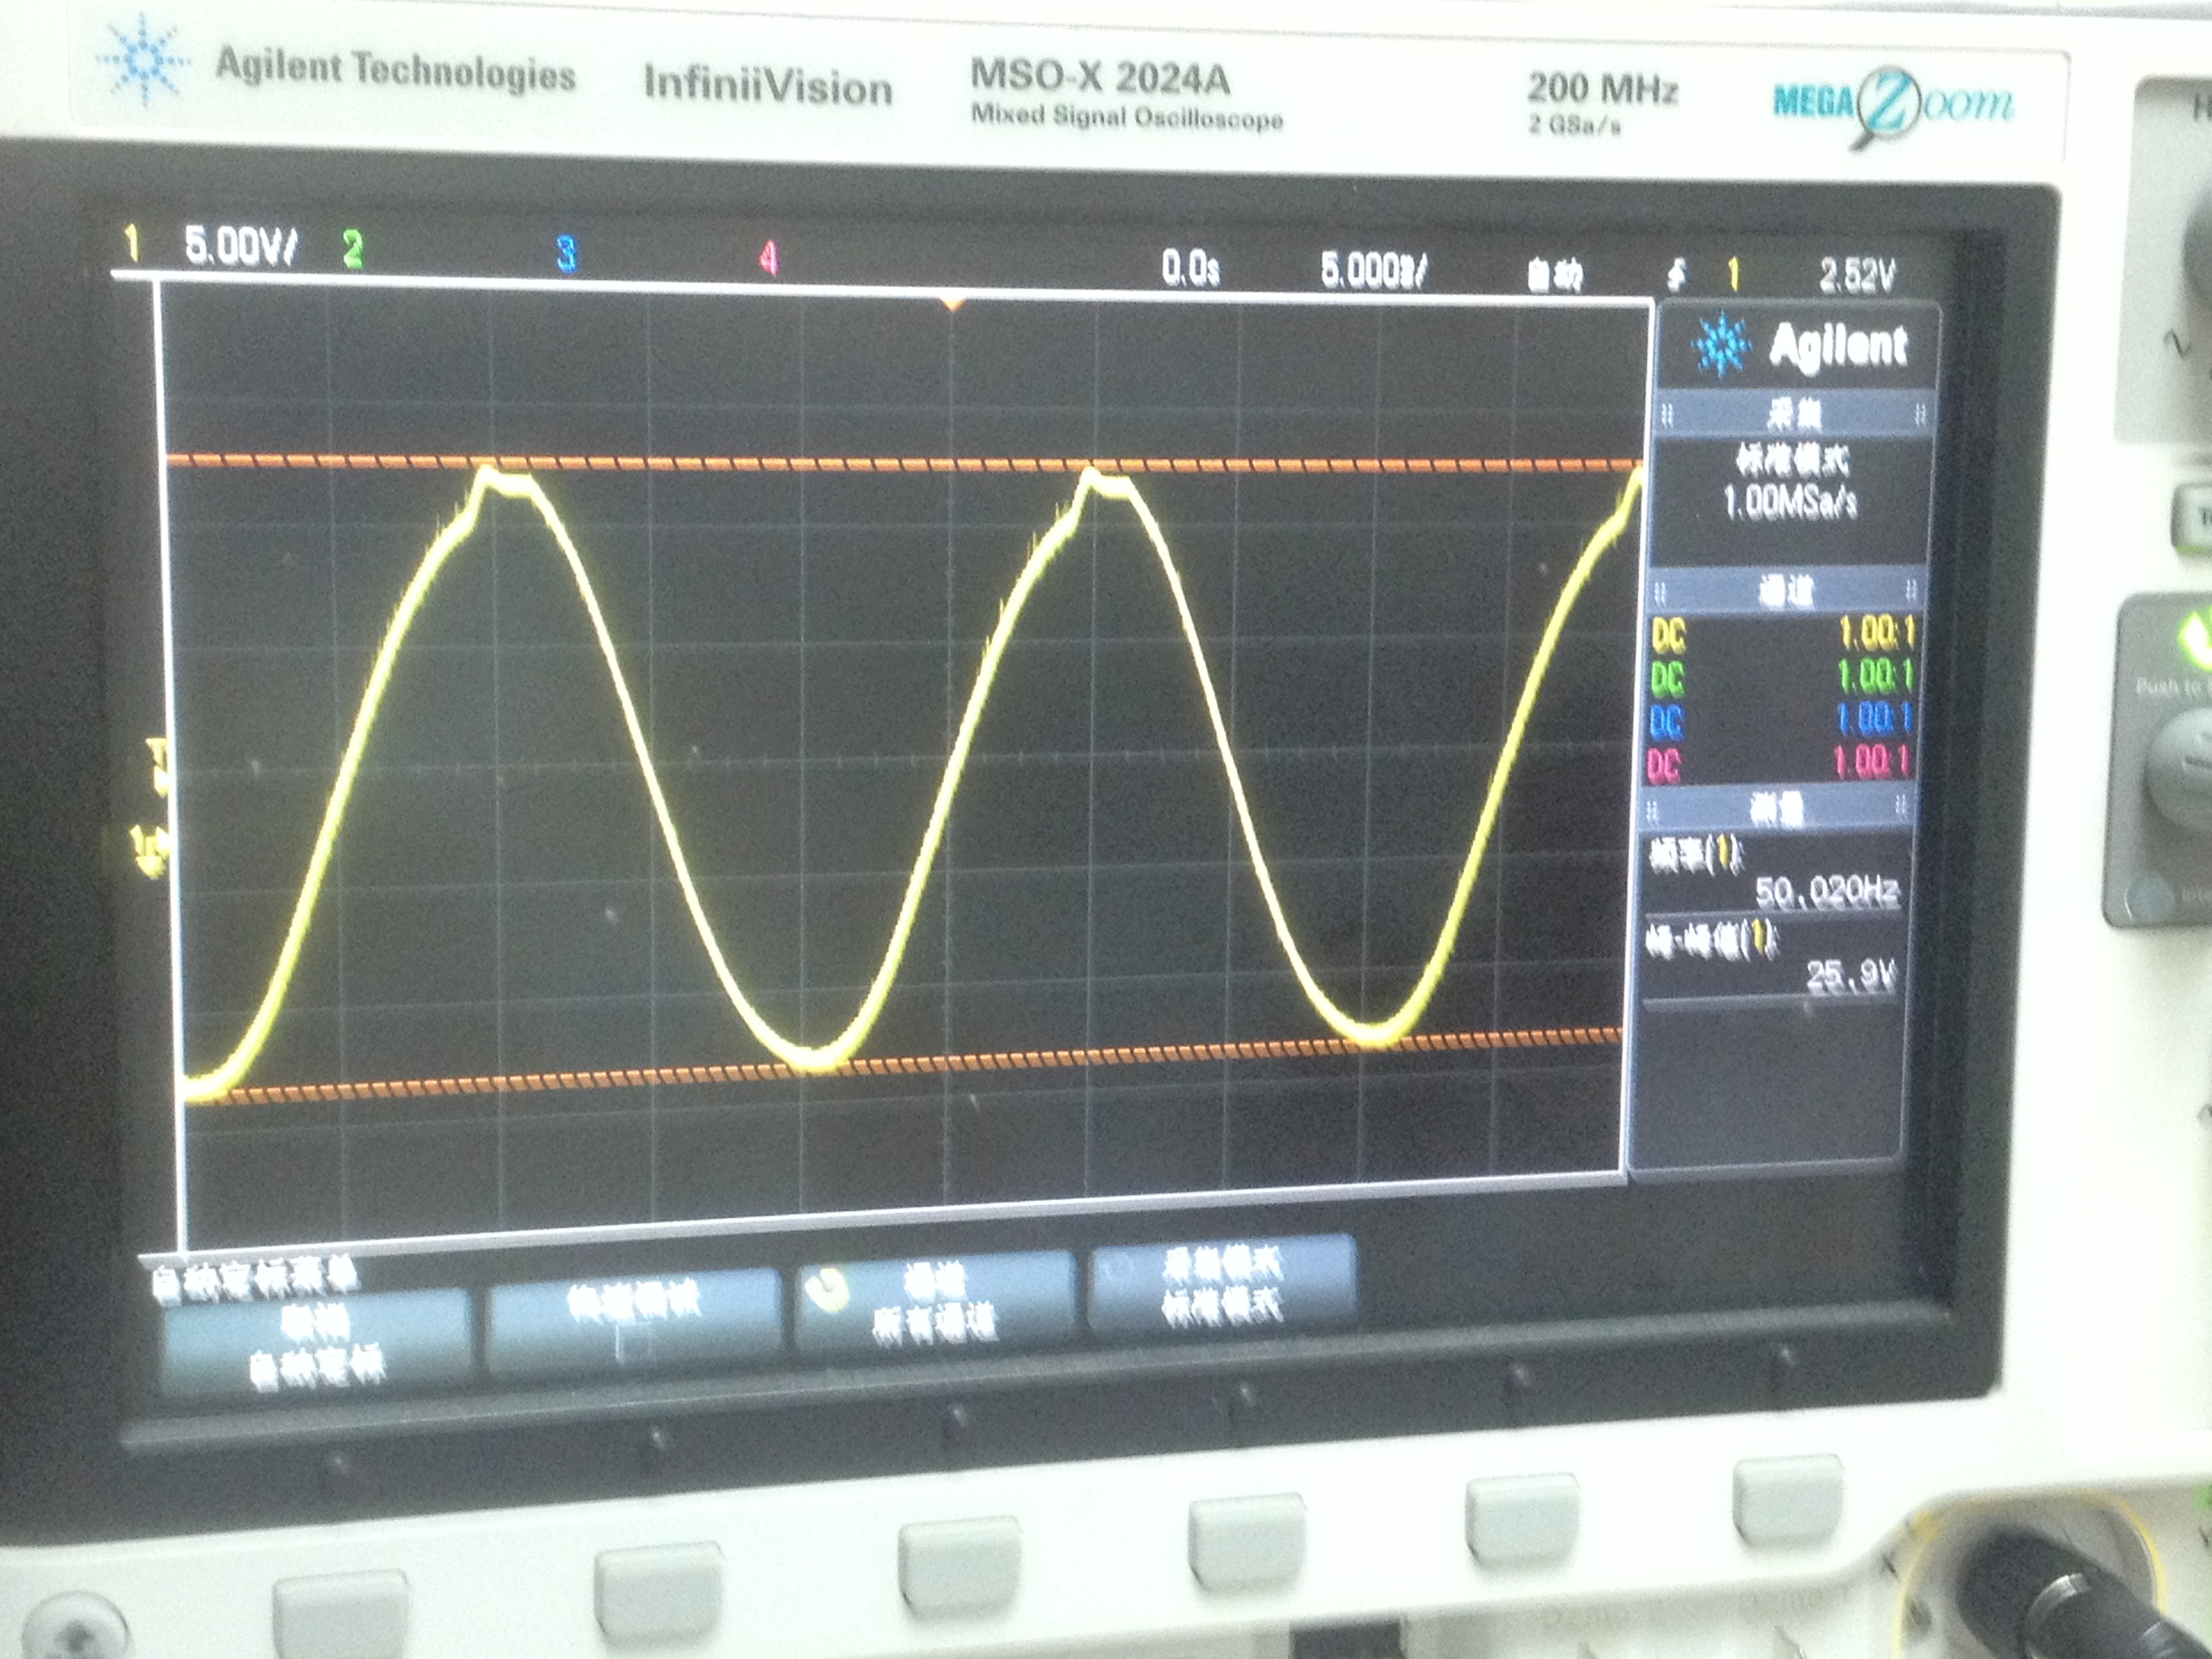The width and height of the screenshot is (2212, 1659).
Task: Click the channel 1 ground marker left of the grid
Action: [x=151, y=851]
